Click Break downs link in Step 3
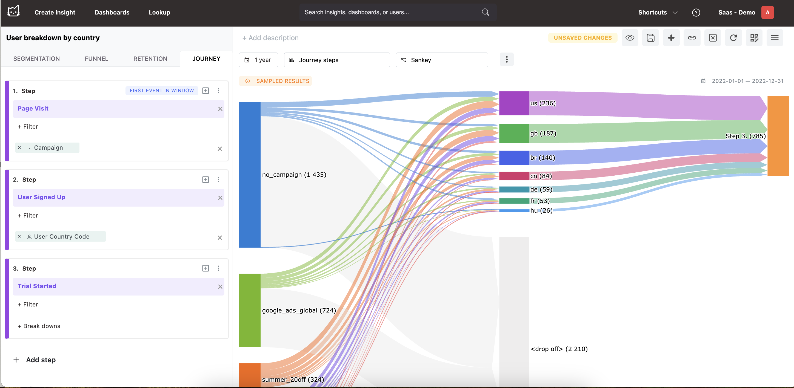794x388 pixels. (39, 326)
